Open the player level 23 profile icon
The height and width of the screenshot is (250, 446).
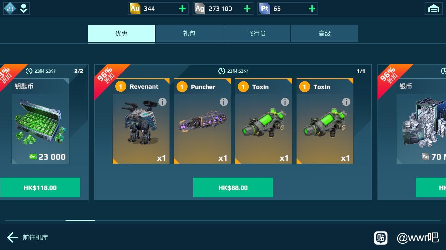click(16, 9)
